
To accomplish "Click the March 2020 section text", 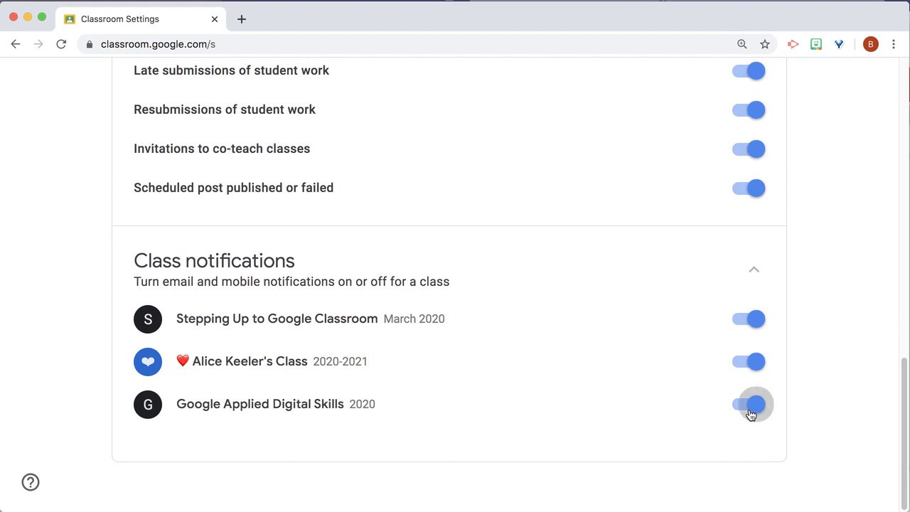I will coord(414,319).
